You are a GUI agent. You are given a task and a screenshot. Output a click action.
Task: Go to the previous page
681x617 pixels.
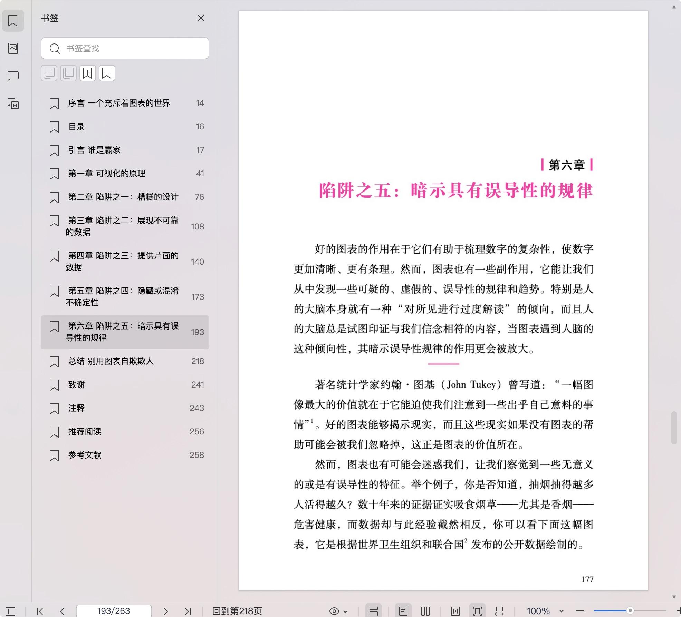pos(62,611)
